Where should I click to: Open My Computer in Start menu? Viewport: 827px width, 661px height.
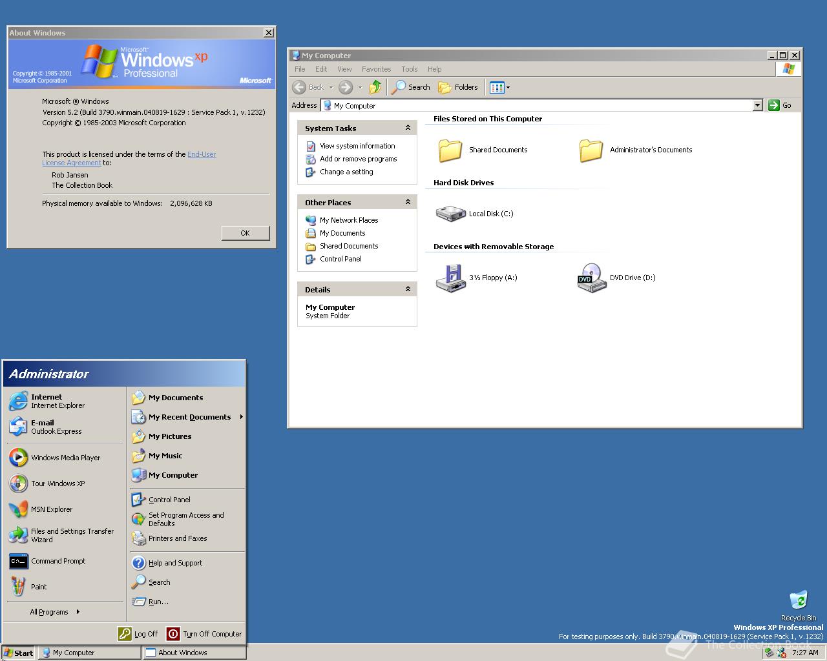187,475
